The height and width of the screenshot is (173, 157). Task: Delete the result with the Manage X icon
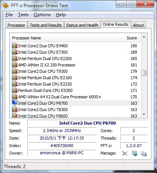coord(125,153)
